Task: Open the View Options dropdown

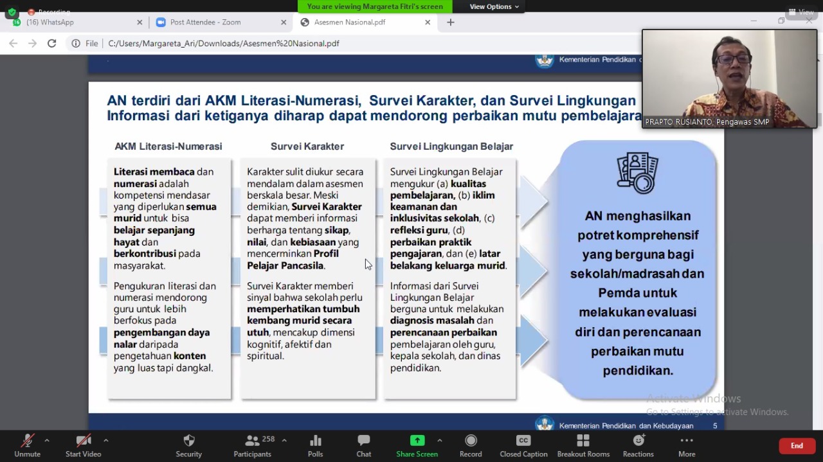Action: (494, 6)
